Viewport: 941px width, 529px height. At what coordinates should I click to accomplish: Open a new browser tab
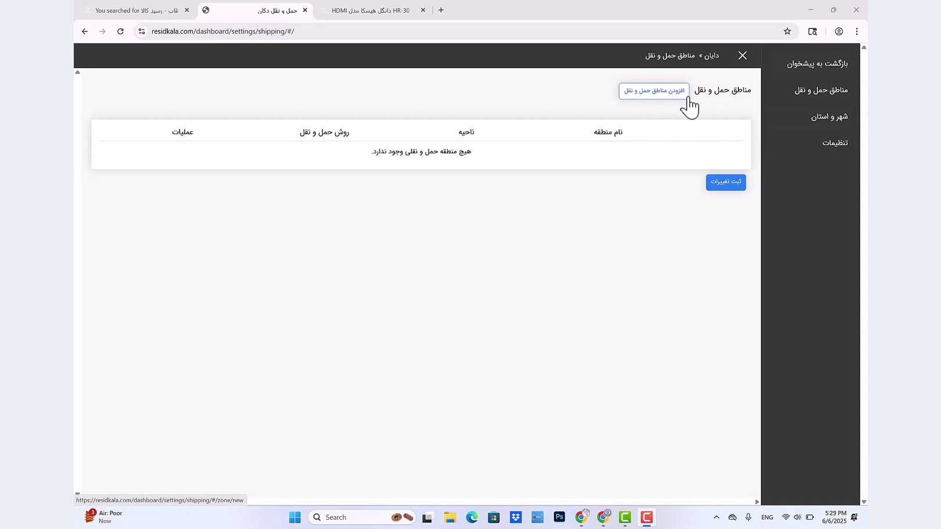(441, 10)
